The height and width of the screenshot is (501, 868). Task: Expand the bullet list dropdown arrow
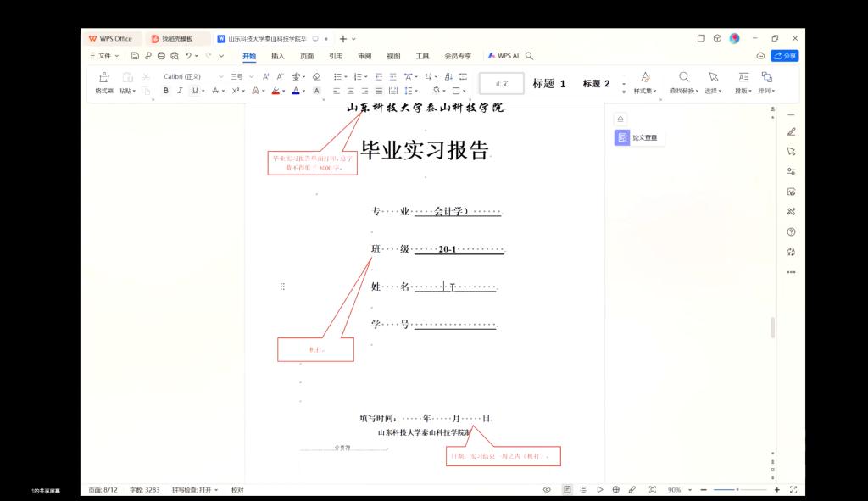346,77
